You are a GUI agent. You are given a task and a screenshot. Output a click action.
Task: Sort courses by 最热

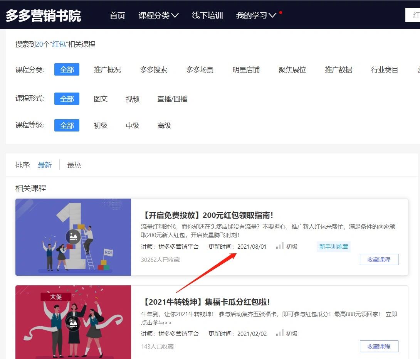point(74,165)
